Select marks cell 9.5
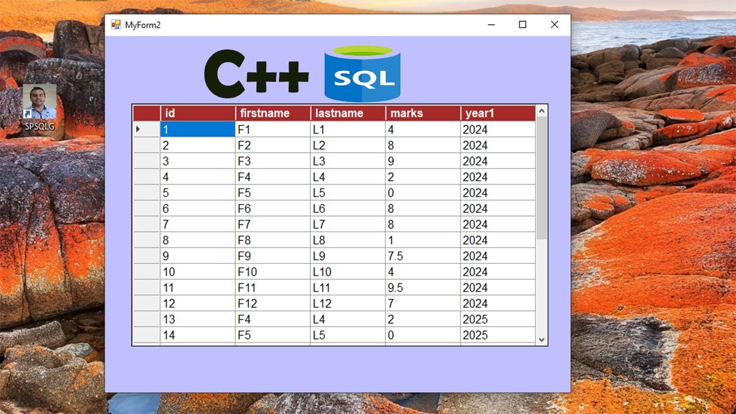The width and height of the screenshot is (736, 414). [x=423, y=287]
